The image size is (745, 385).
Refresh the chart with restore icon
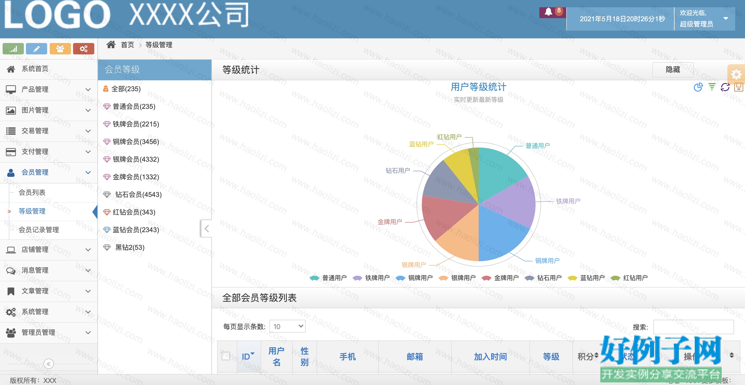click(x=725, y=87)
